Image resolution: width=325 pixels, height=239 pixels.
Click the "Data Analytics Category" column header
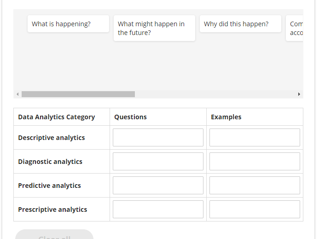[x=57, y=117]
